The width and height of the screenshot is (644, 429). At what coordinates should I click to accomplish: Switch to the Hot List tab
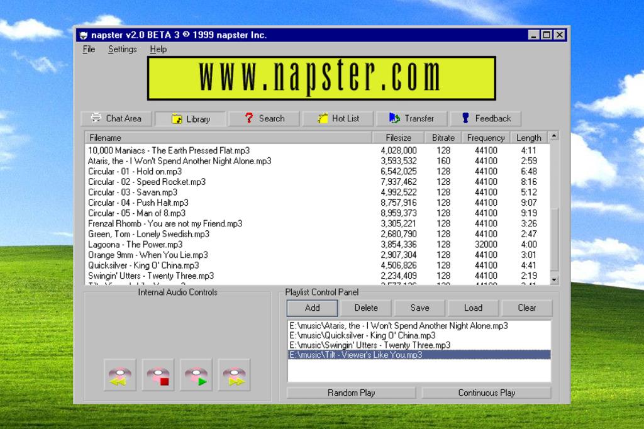point(338,118)
